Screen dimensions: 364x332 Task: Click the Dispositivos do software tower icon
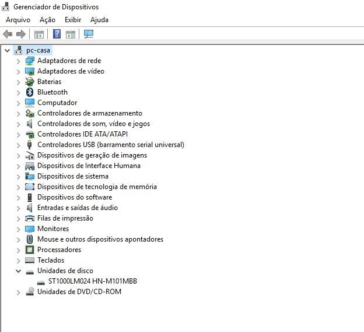pyautogui.click(x=30, y=197)
